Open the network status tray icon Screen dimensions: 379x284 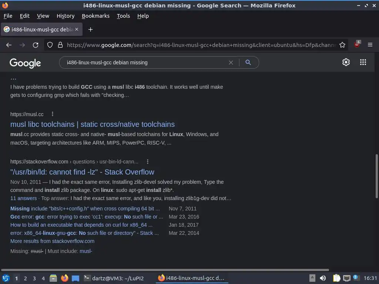[x=347, y=278]
